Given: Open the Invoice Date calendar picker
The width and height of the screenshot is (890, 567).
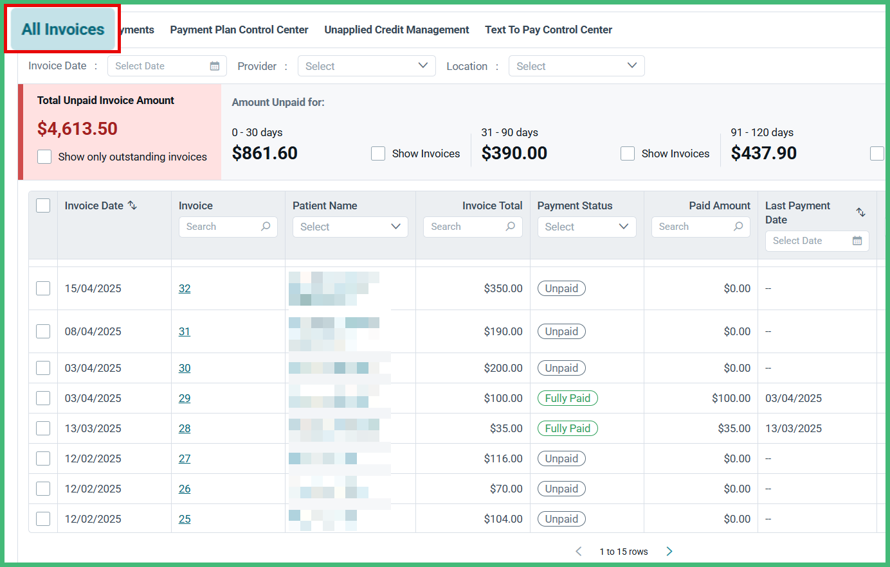Looking at the screenshot, I should pyautogui.click(x=215, y=65).
